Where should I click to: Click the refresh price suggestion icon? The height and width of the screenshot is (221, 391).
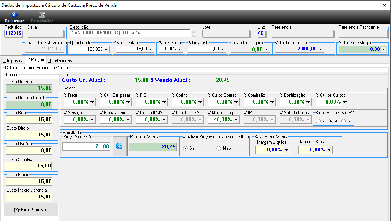point(119,146)
